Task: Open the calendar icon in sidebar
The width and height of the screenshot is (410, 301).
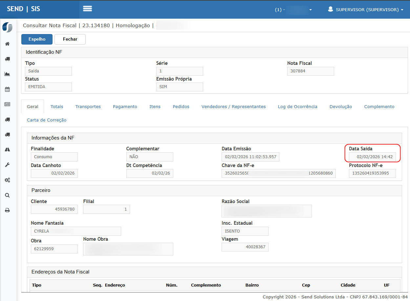Action: pyautogui.click(x=7, y=89)
